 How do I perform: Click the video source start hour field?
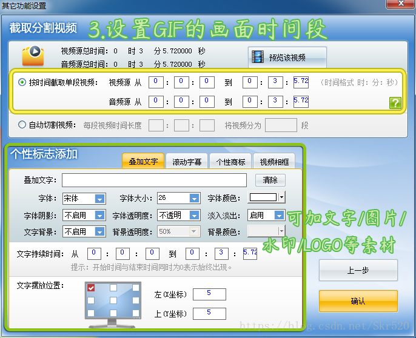pos(156,82)
